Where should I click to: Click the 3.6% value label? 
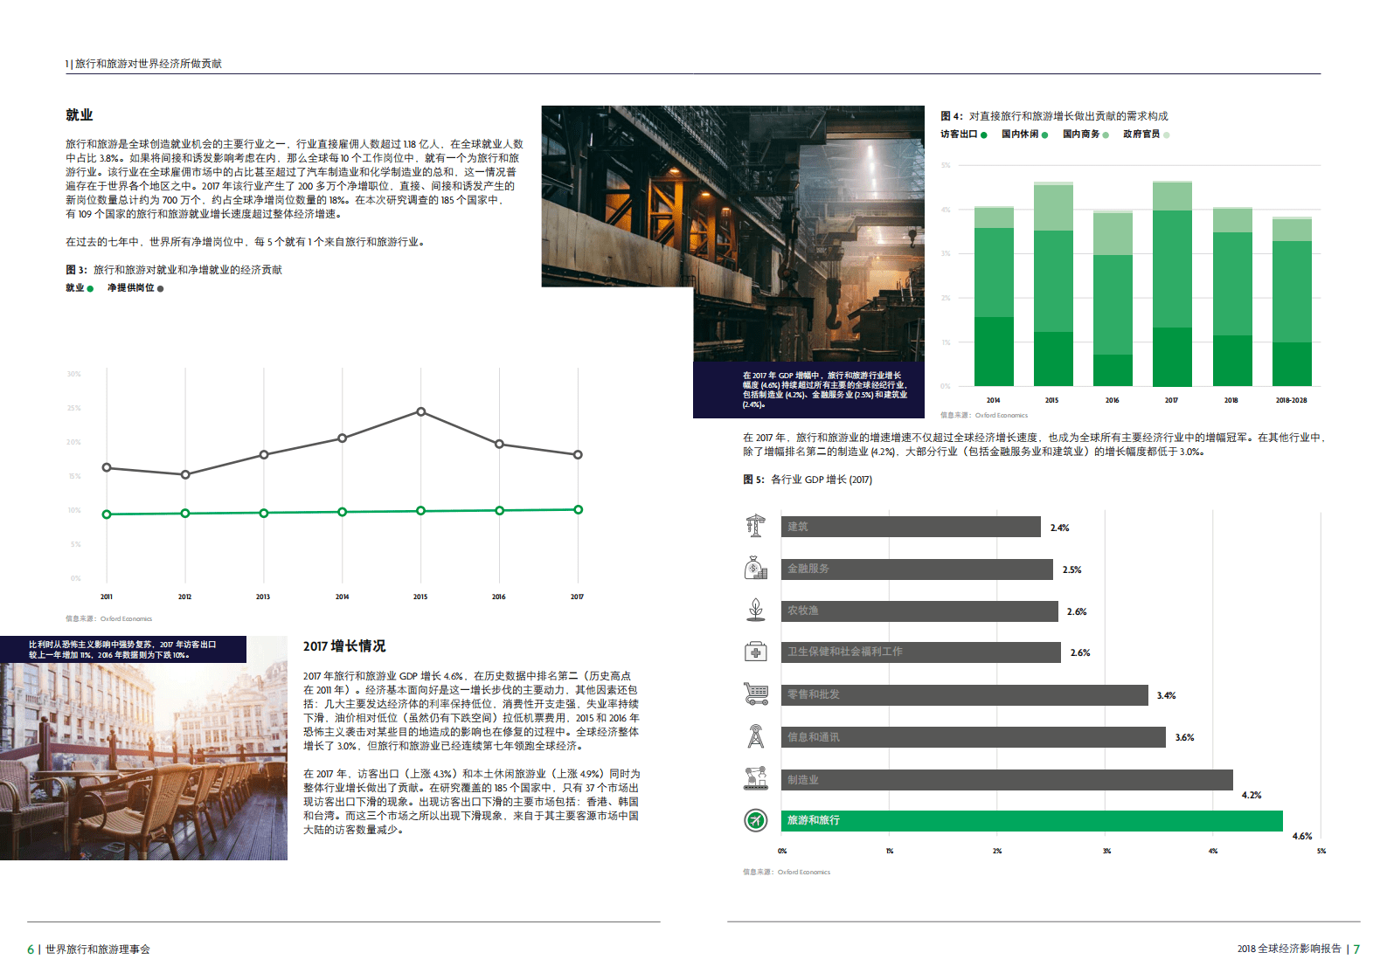[x=1184, y=737]
